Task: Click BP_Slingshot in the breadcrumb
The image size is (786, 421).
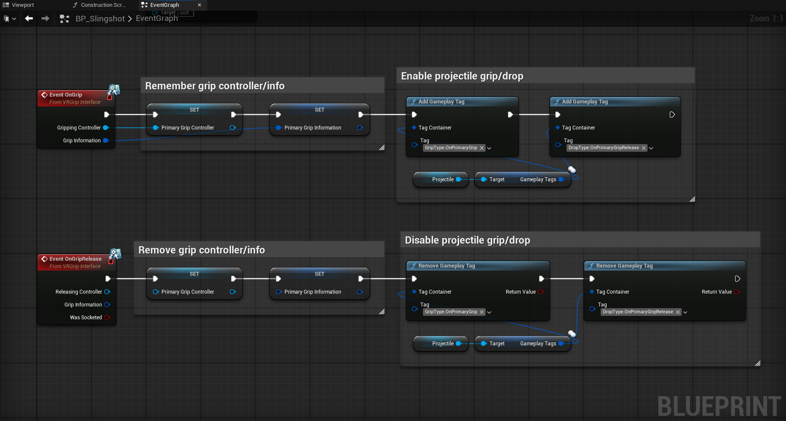Action: [100, 19]
